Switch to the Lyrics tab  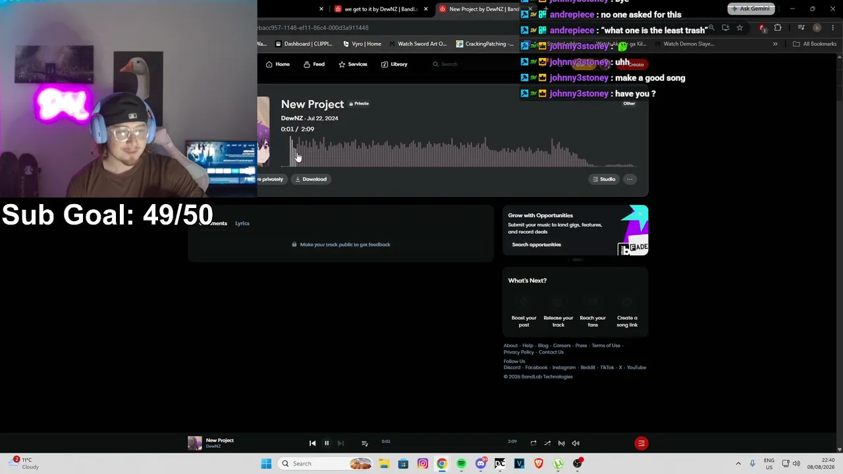coord(242,223)
